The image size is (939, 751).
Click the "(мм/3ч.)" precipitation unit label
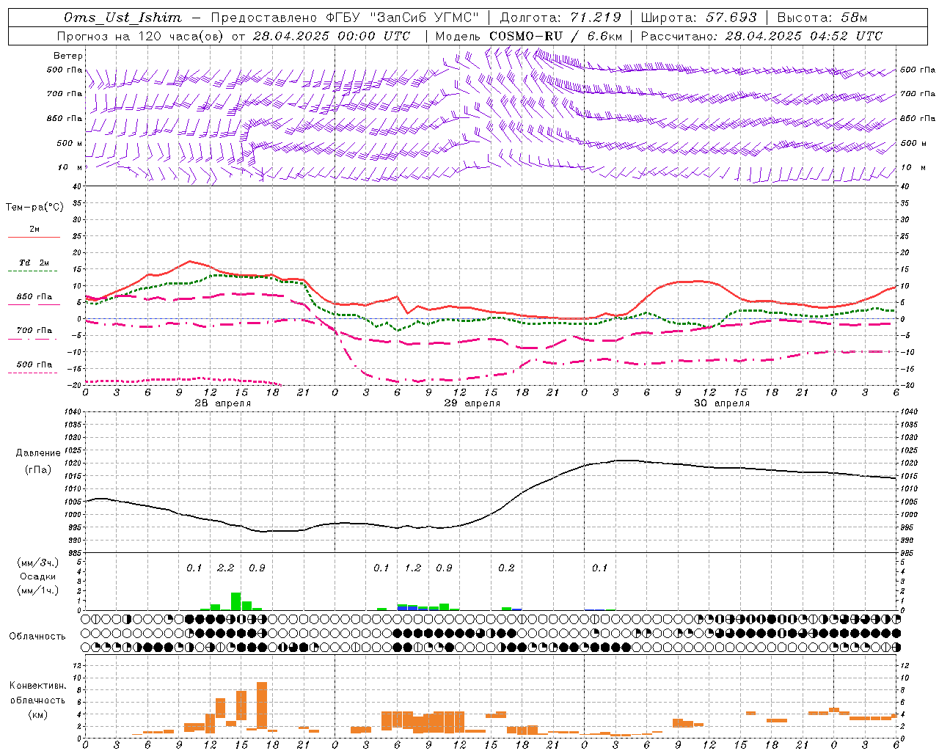(x=37, y=563)
